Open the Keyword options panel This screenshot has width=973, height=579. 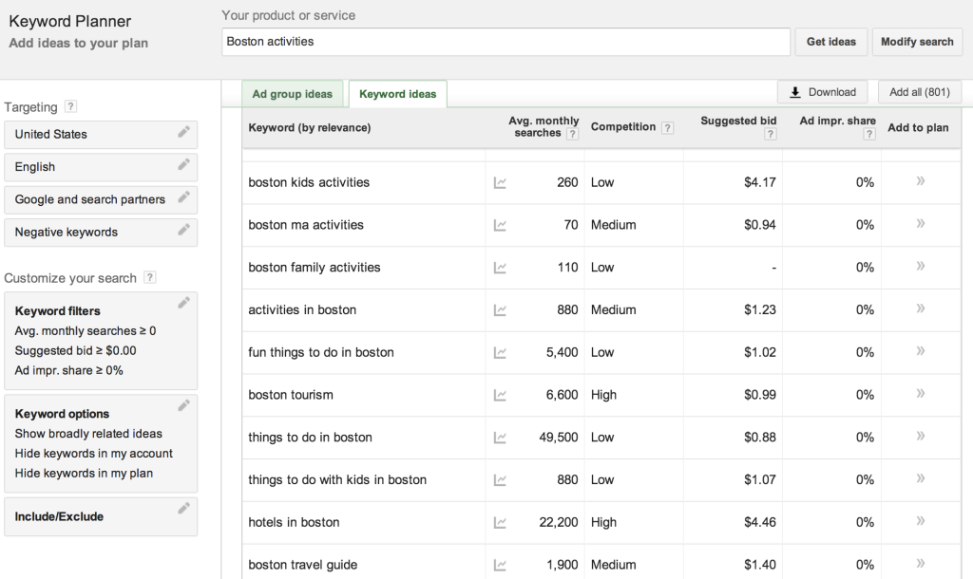click(x=101, y=443)
